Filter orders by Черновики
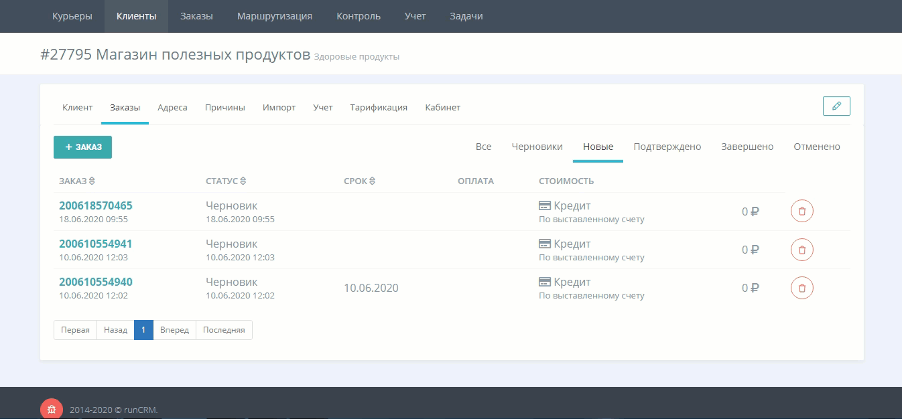Screen dimensions: 902x419 pyautogui.click(x=537, y=147)
